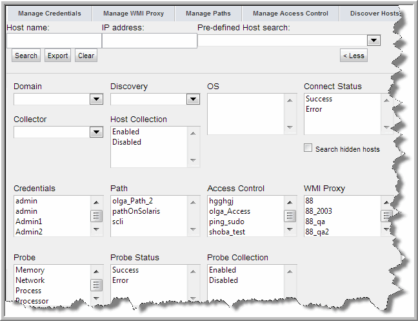Select Enabled in the Host Collection list
The image size is (418, 321).
point(126,132)
